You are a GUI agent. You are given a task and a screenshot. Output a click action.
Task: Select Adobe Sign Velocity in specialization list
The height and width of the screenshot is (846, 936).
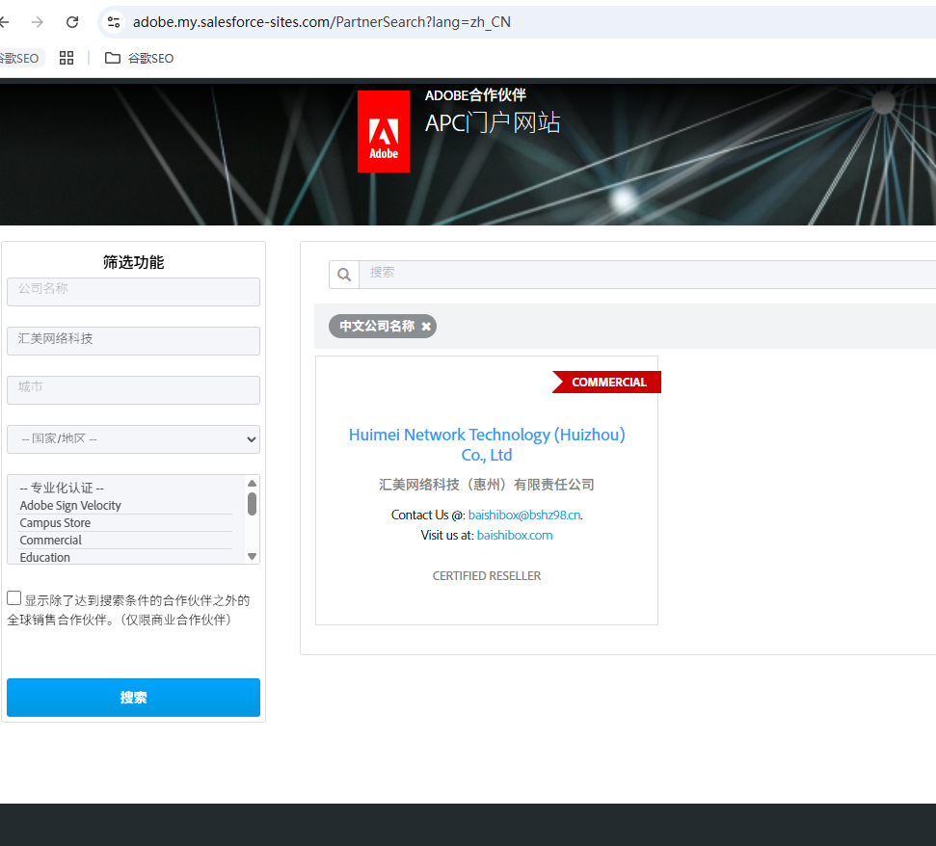(x=70, y=506)
